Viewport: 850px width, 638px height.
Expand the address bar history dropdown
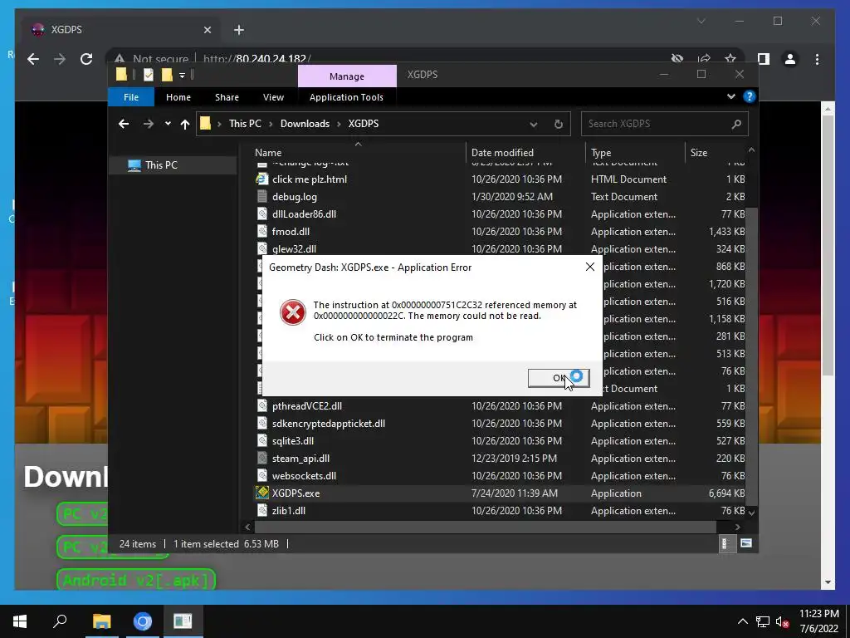534,125
